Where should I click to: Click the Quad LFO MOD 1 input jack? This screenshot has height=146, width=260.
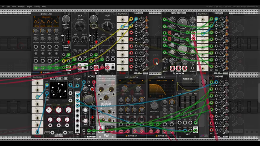[x=36, y=61]
